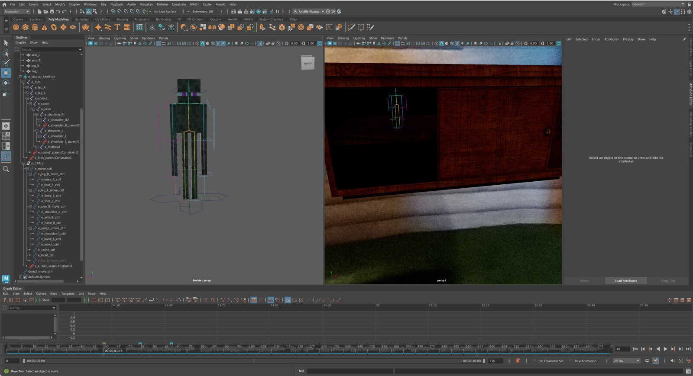
Task: Open the search magnifier in left sidebar
Action: tap(6, 169)
